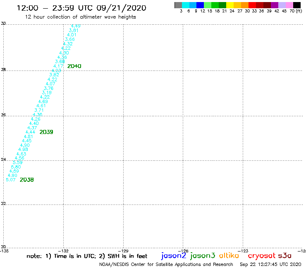The image size is (306, 268).
Task: Click the gray 3 ft color swatch
Action: [178, 5]
